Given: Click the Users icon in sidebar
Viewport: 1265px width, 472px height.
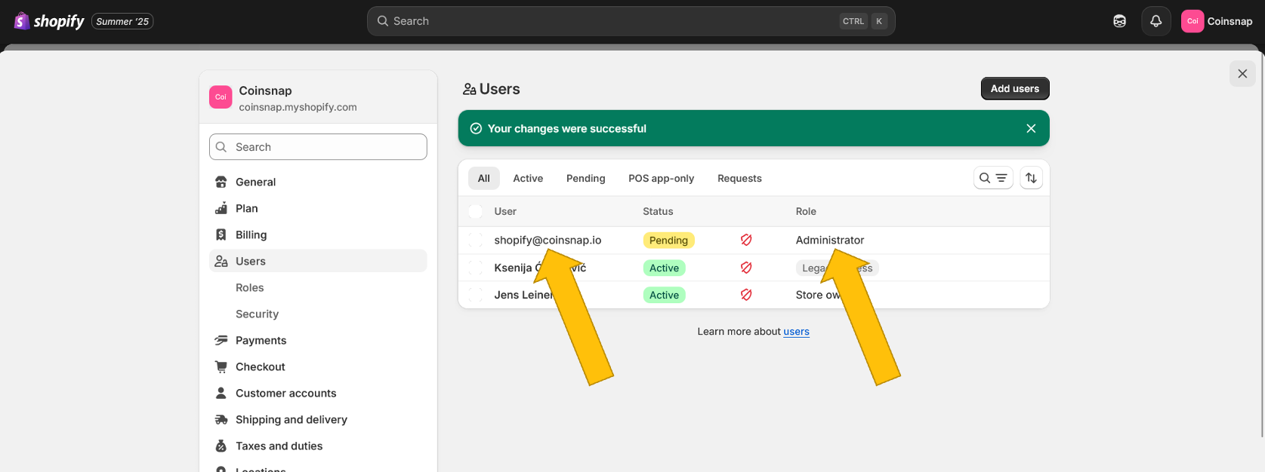Looking at the screenshot, I should 221,261.
